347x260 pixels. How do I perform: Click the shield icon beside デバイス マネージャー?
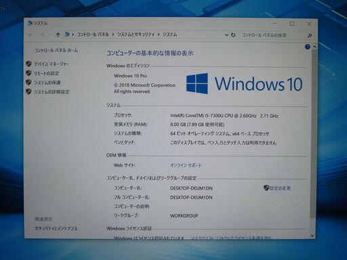click(28, 64)
